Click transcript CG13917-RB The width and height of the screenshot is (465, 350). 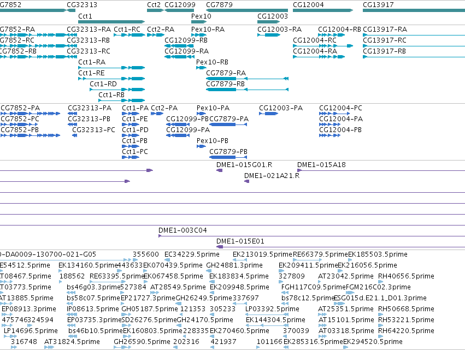[x=414, y=57]
